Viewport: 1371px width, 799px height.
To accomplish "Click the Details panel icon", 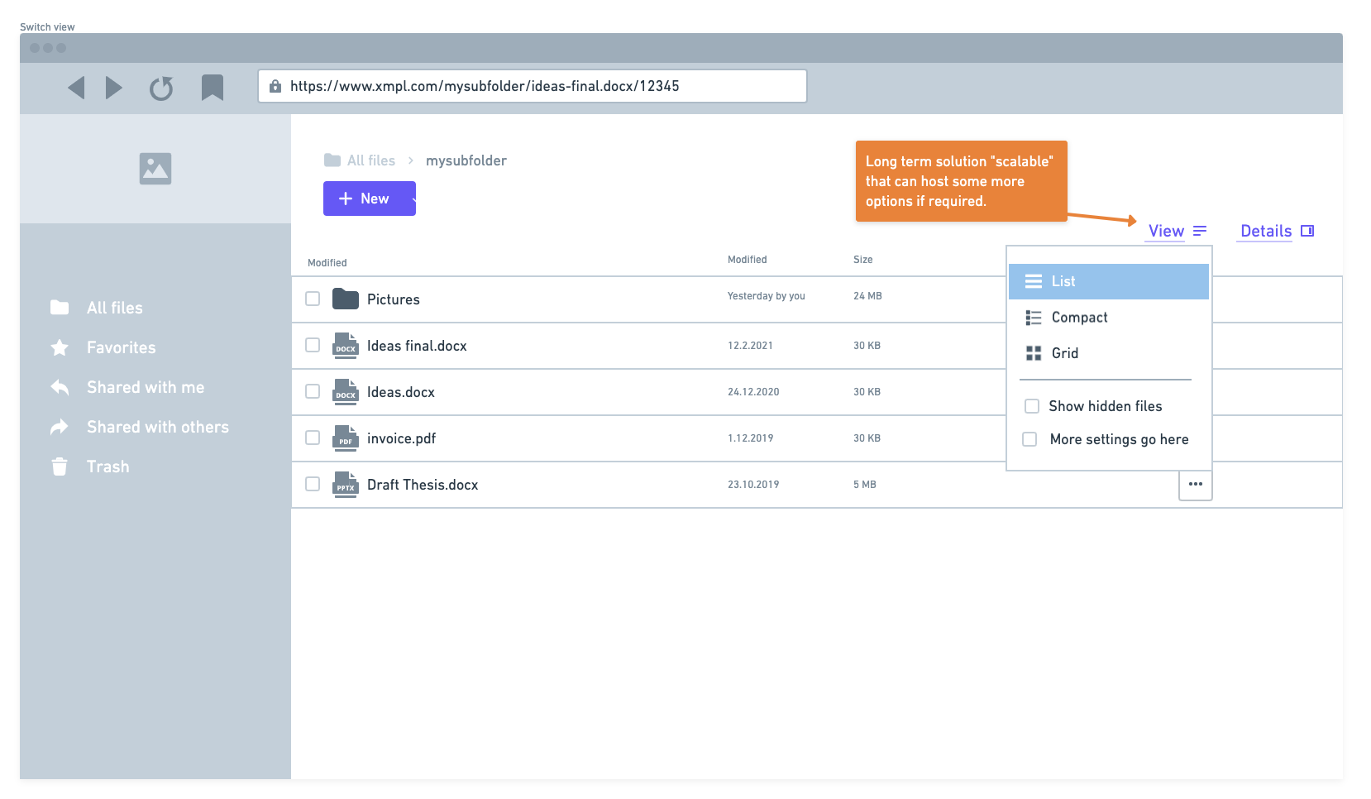I will tap(1307, 231).
